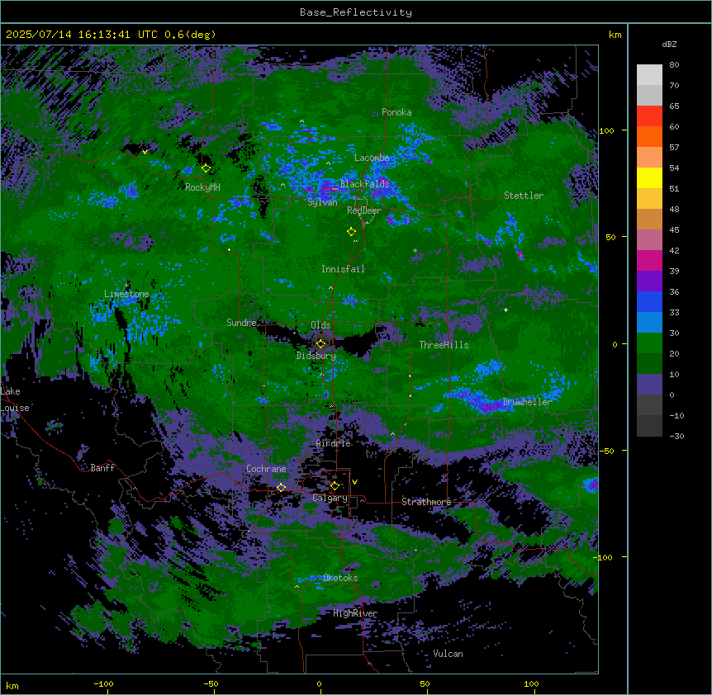
Task: Select the Okotoks label
Action: (340, 578)
